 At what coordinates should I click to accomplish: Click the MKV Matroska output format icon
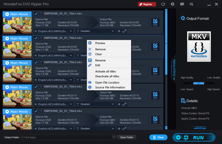[x=199, y=47]
